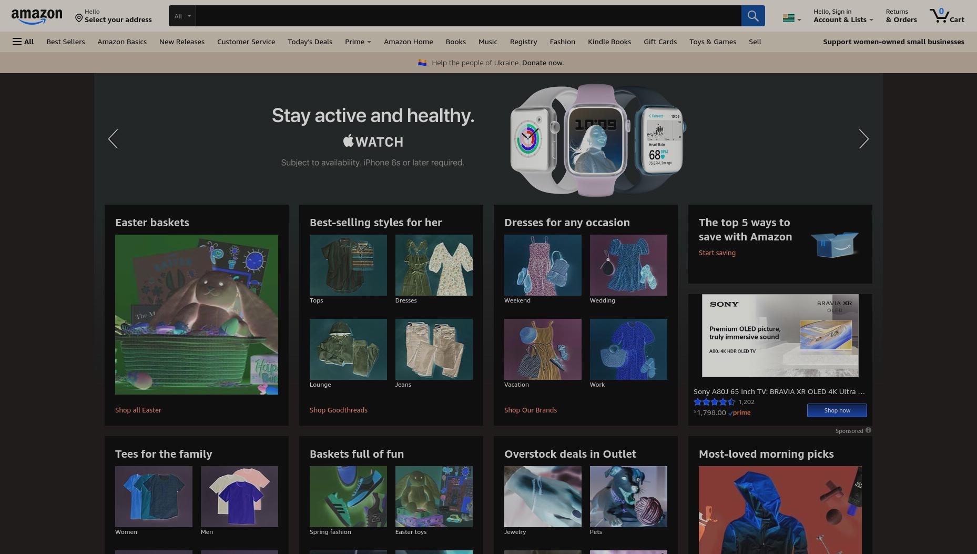Viewport: 977px width, 554px height.
Task: Click Sony A80J 65 Inch TV title
Action: [779, 391]
